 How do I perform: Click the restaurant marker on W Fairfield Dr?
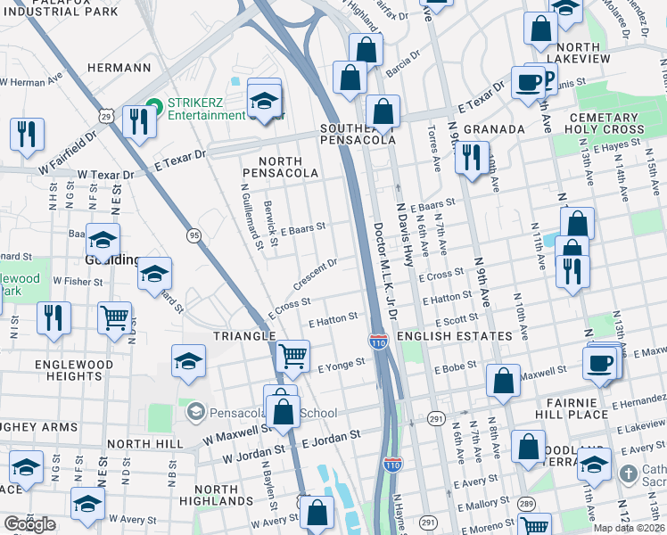pyautogui.click(x=28, y=137)
